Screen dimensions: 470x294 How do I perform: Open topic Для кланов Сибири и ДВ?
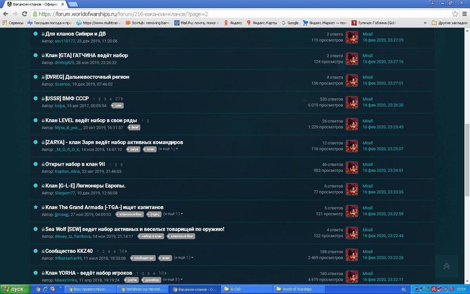75,34
